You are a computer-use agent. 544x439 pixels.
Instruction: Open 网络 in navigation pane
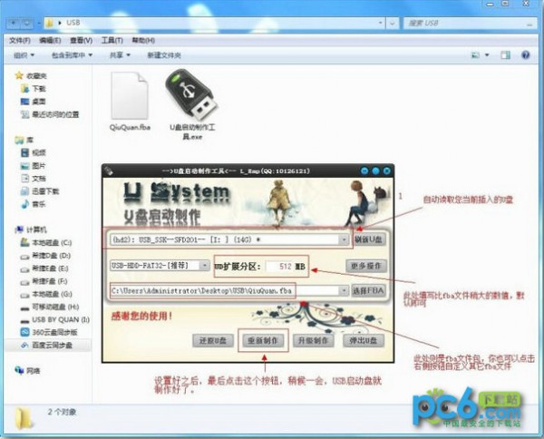(28, 371)
